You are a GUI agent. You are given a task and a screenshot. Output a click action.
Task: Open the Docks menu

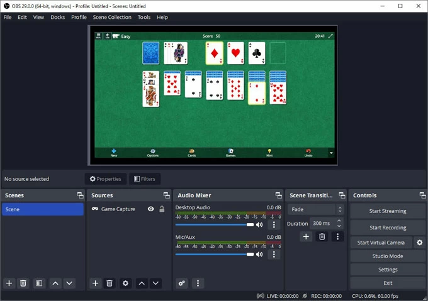point(58,17)
